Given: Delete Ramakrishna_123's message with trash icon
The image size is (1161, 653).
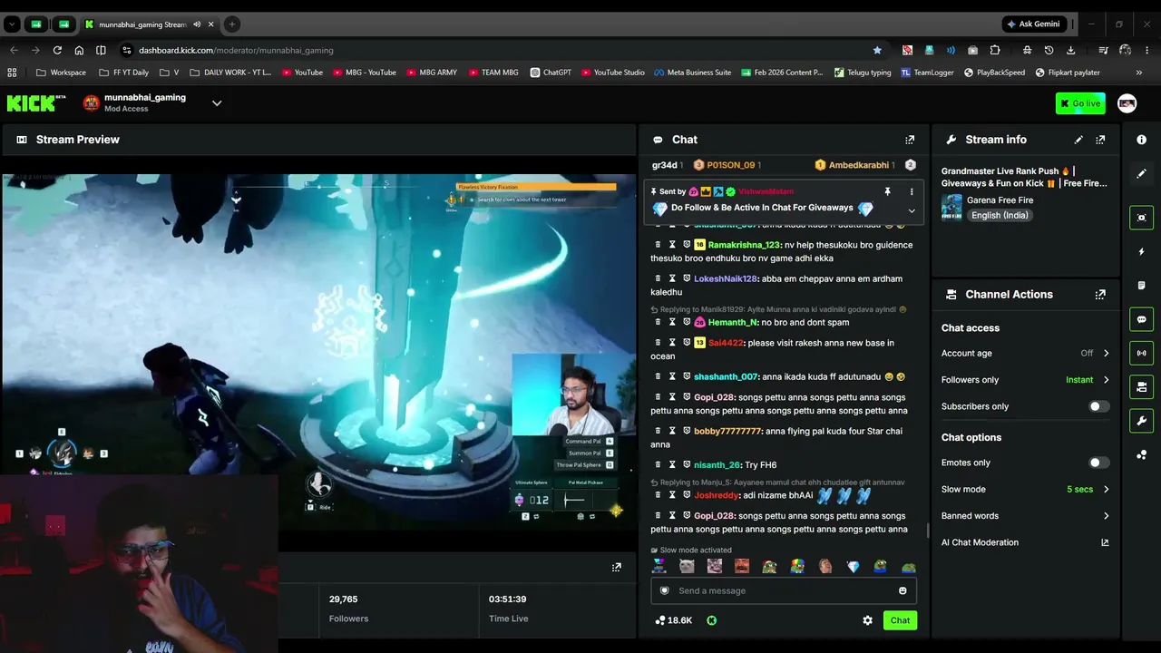Looking at the screenshot, I should point(659,245).
